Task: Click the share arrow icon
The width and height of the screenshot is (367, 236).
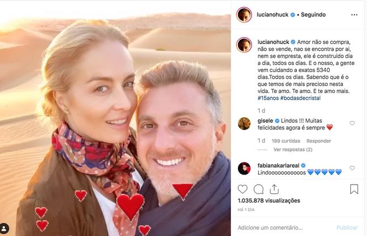Action: [274, 189]
